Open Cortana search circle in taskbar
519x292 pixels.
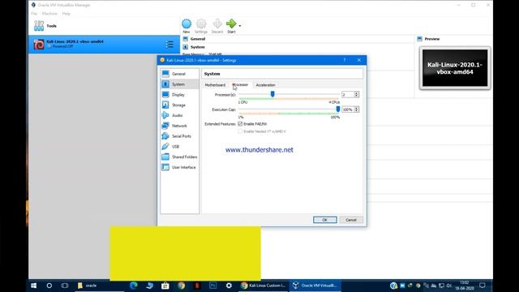tap(49, 286)
